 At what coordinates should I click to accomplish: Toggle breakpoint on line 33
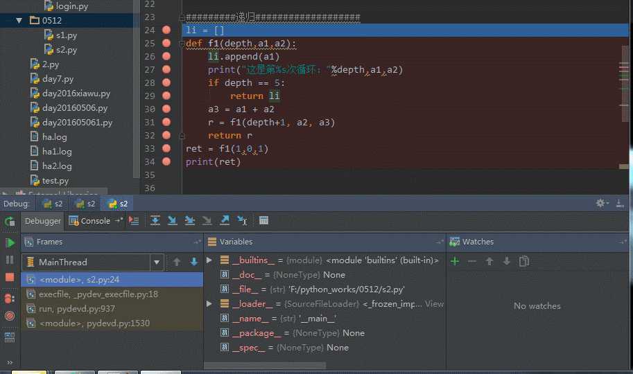(x=166, y=148)
